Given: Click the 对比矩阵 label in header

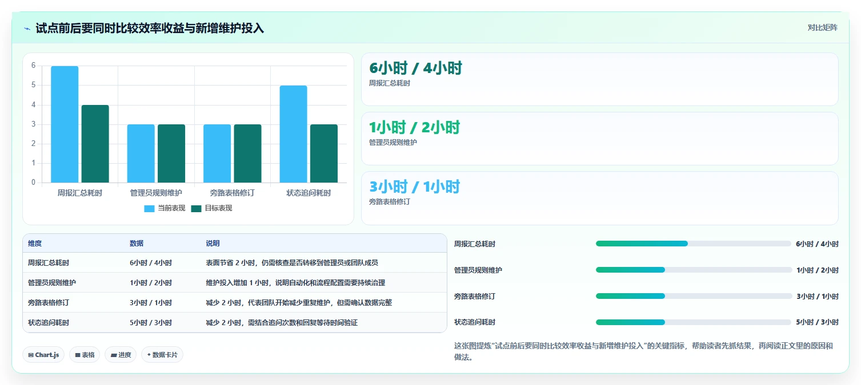Looking at the screenshot, I should pos(823,28).
